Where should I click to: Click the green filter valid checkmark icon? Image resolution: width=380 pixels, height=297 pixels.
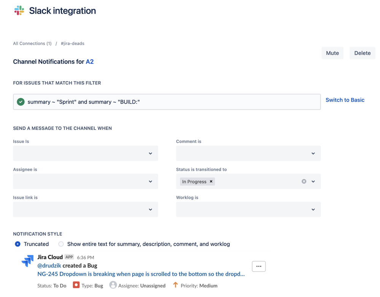pyautogui.click(x=21, y=102)
